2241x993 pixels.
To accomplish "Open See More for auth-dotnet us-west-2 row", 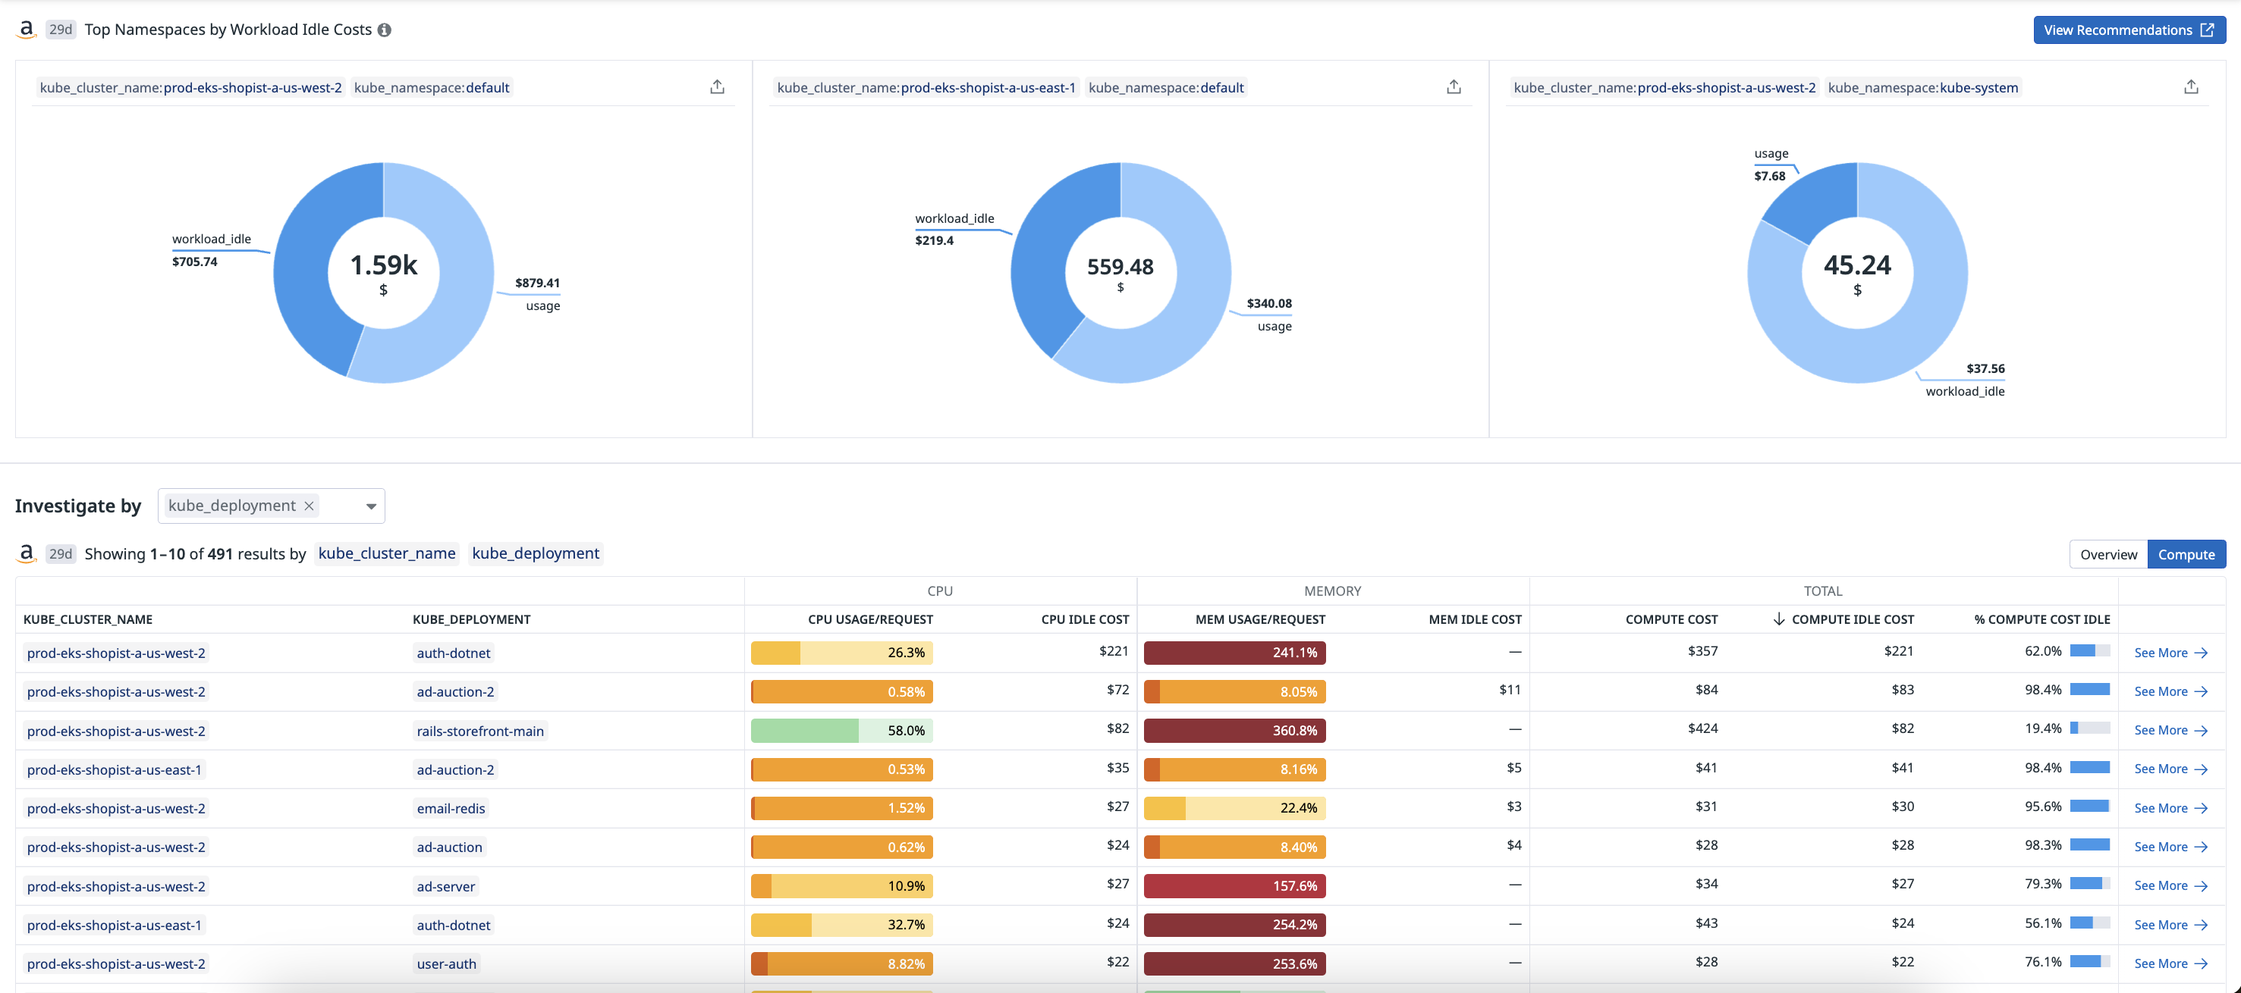I will (x=2170, y=653).
